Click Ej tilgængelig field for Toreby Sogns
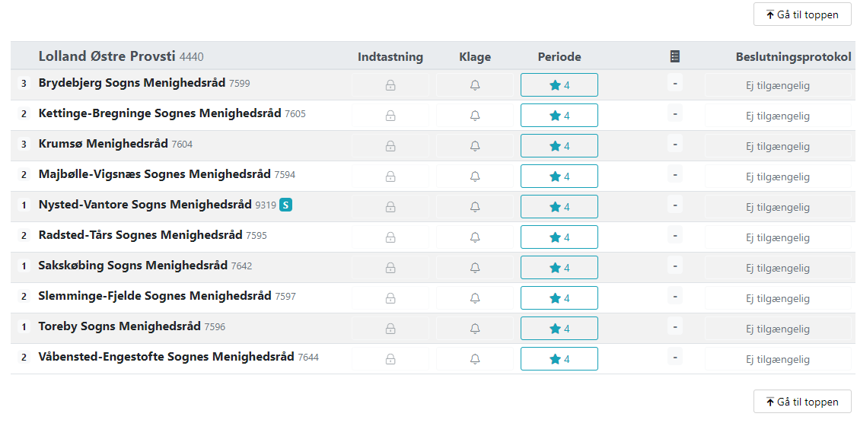 [778, 329]
